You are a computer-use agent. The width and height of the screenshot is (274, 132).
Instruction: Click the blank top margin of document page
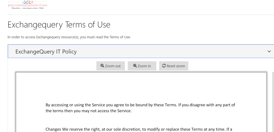(x=141, y=86)
